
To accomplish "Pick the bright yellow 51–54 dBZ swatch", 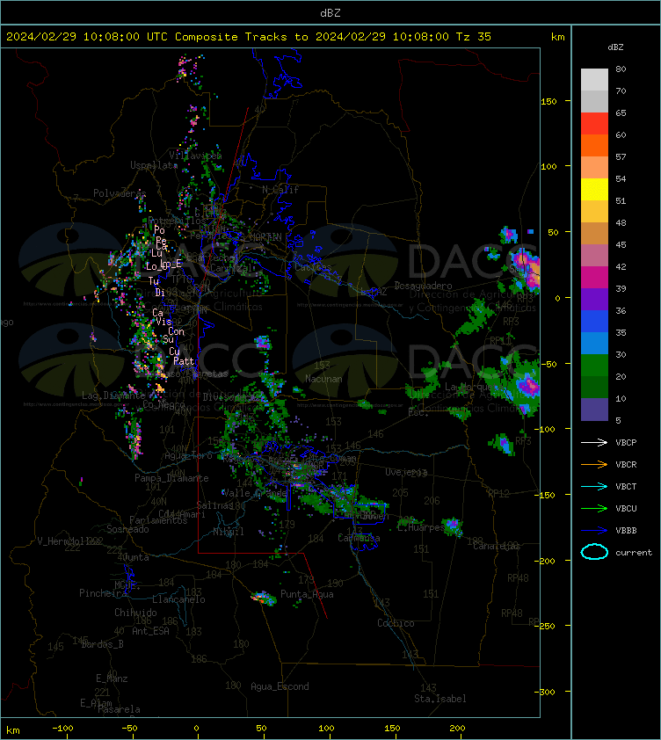I will click(x=594, y=189).
